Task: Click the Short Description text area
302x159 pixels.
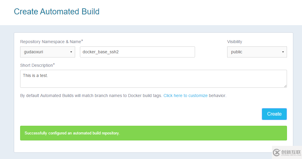Action: point(154,79)
